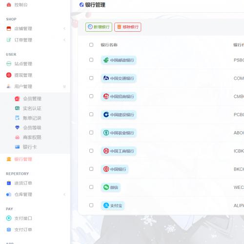Image resolution: width=244 pixels, height=244 pixels.
Task: Click the 中国农业银行 logo icon
Action: 106,133
